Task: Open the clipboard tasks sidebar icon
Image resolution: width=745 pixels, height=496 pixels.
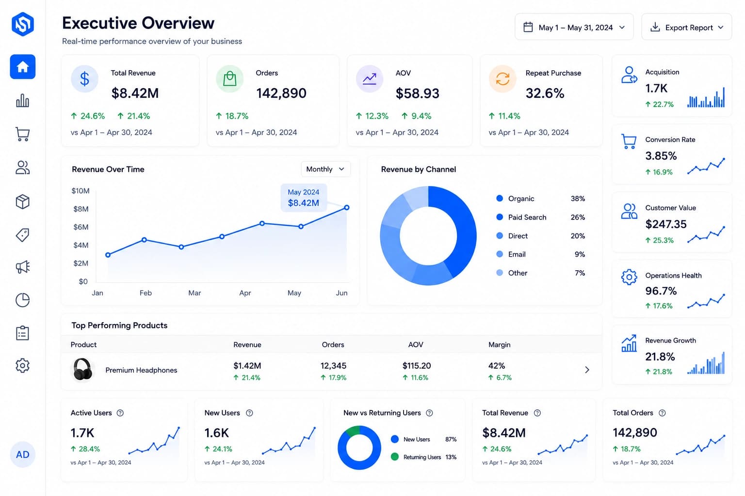Action: coord(23,333)
